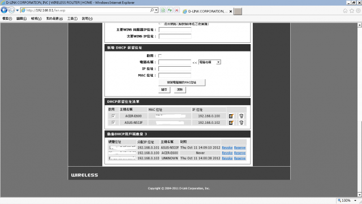Viewport: 362px width, 204px height.
Task: Open the recent pages dropdown arrow
Action: pyautogui.click(x=18, y=10)
